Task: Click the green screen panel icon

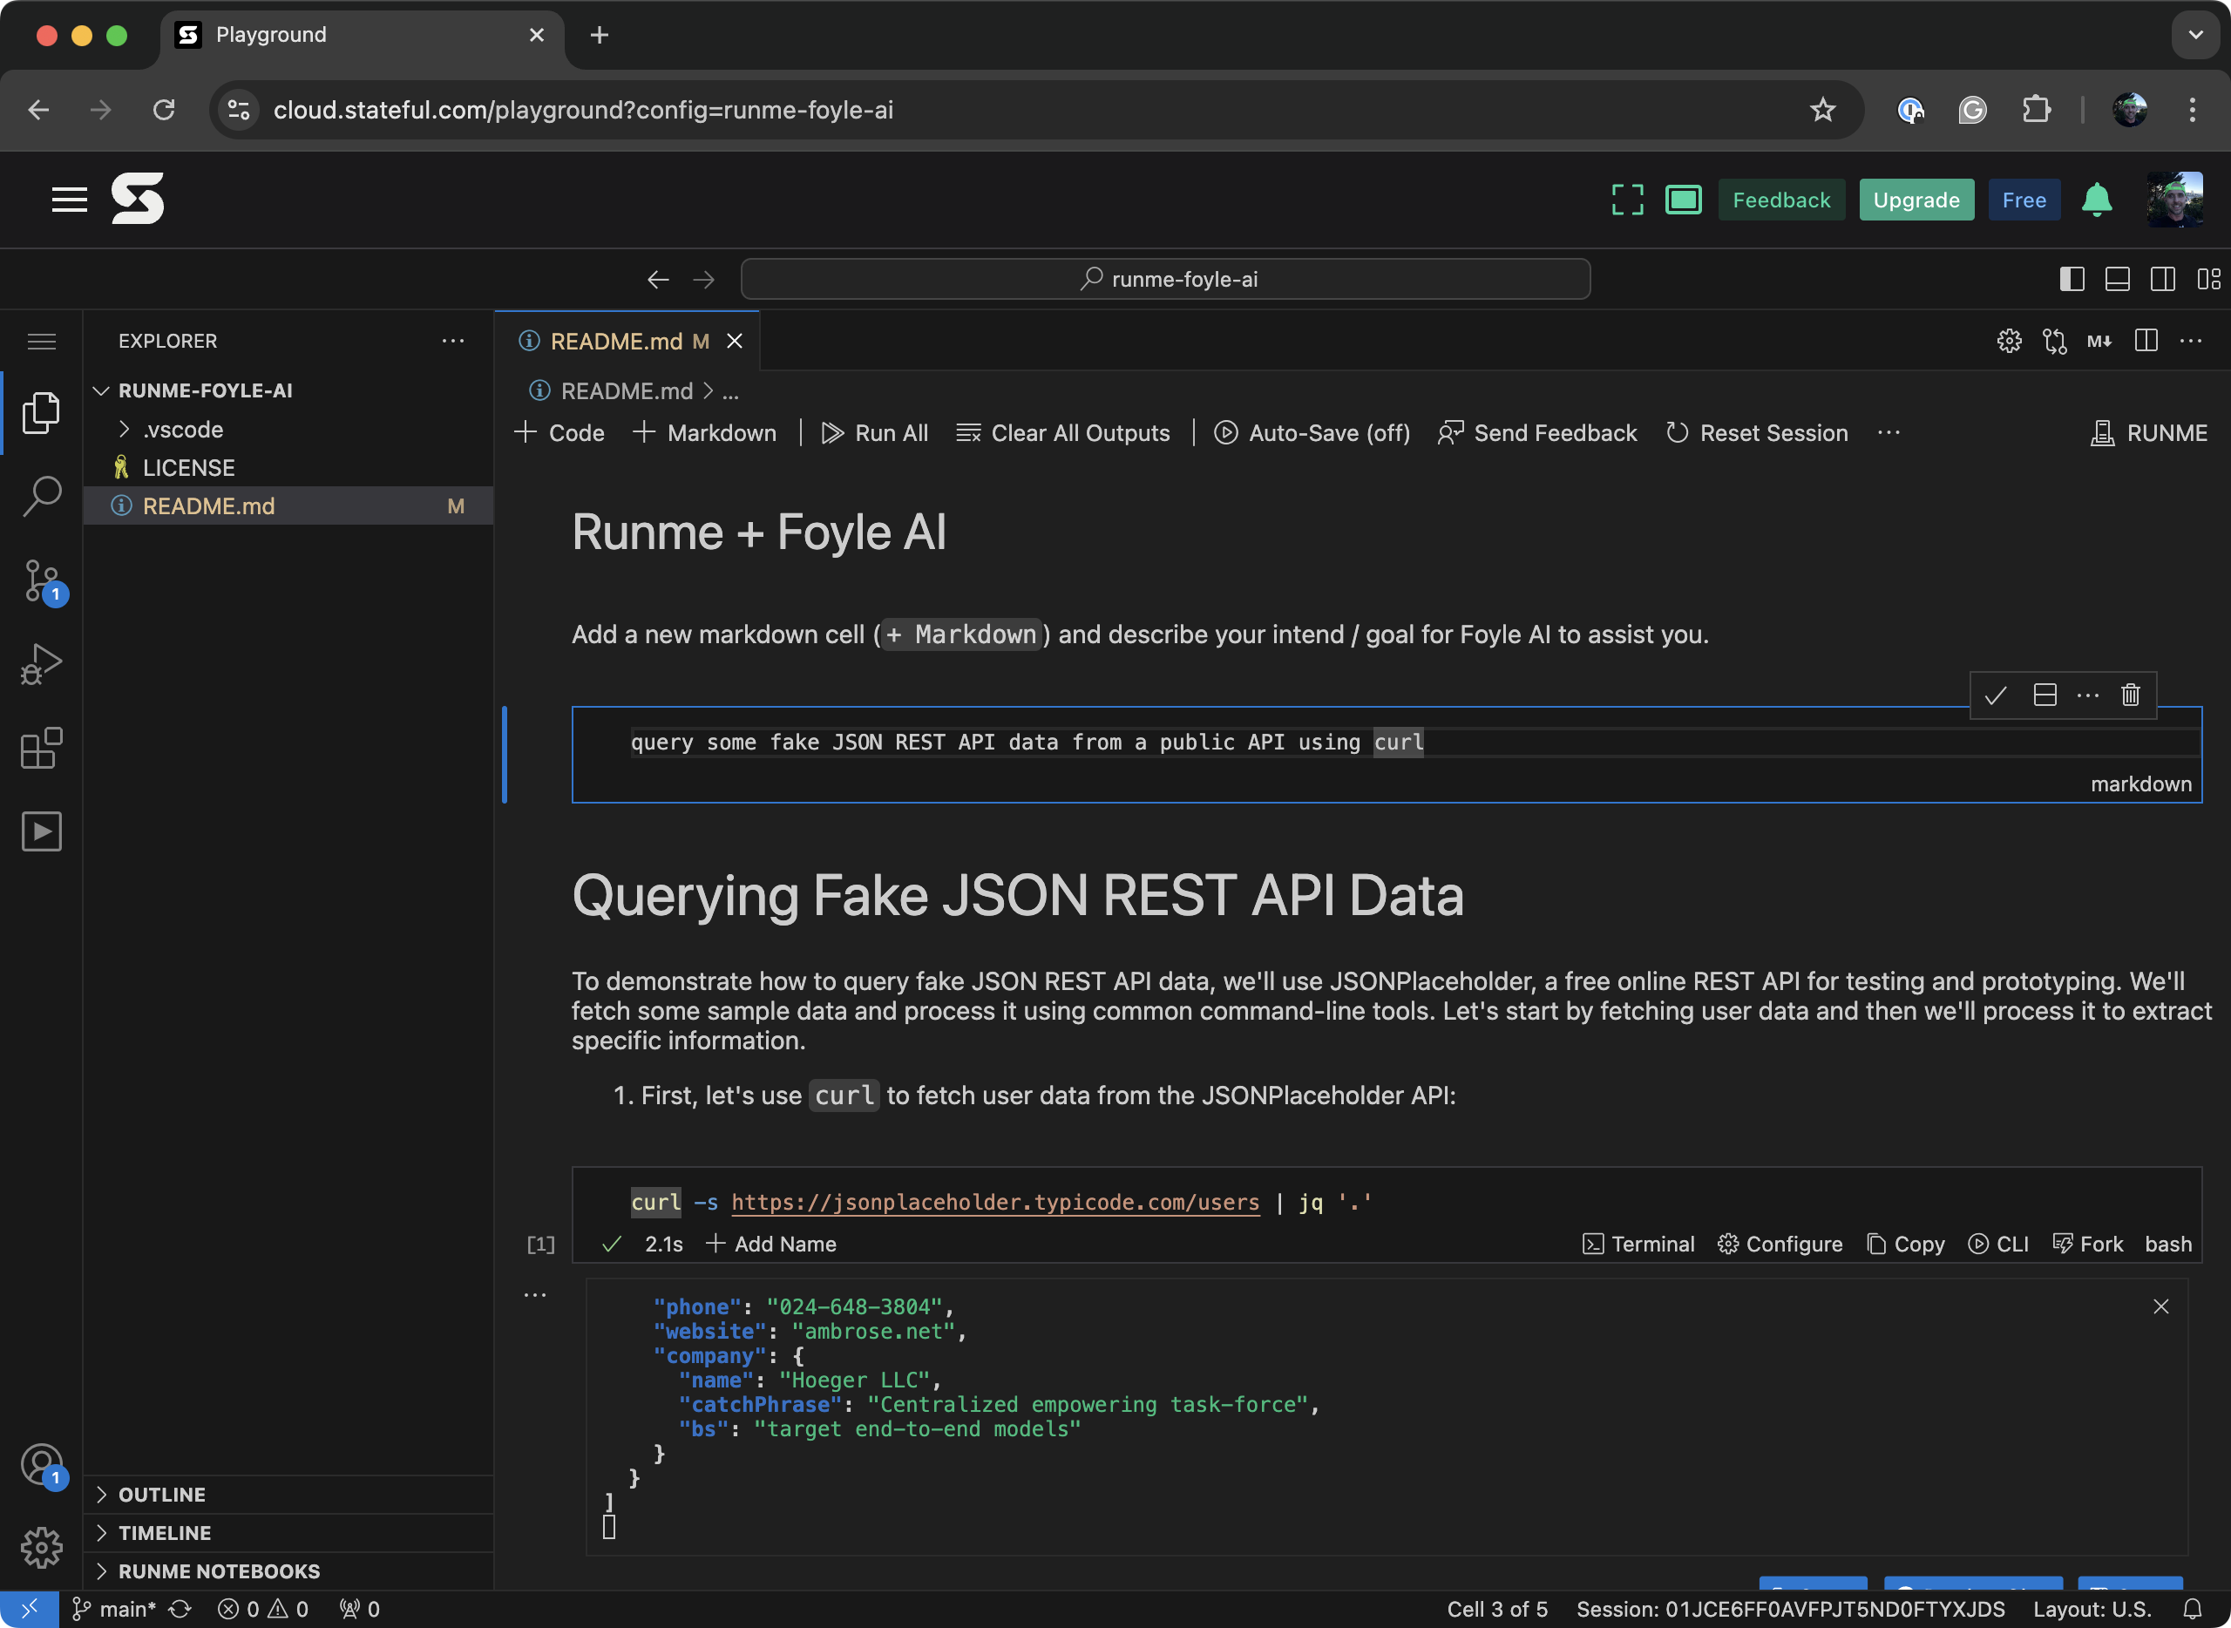Action: coord(1683,200)
